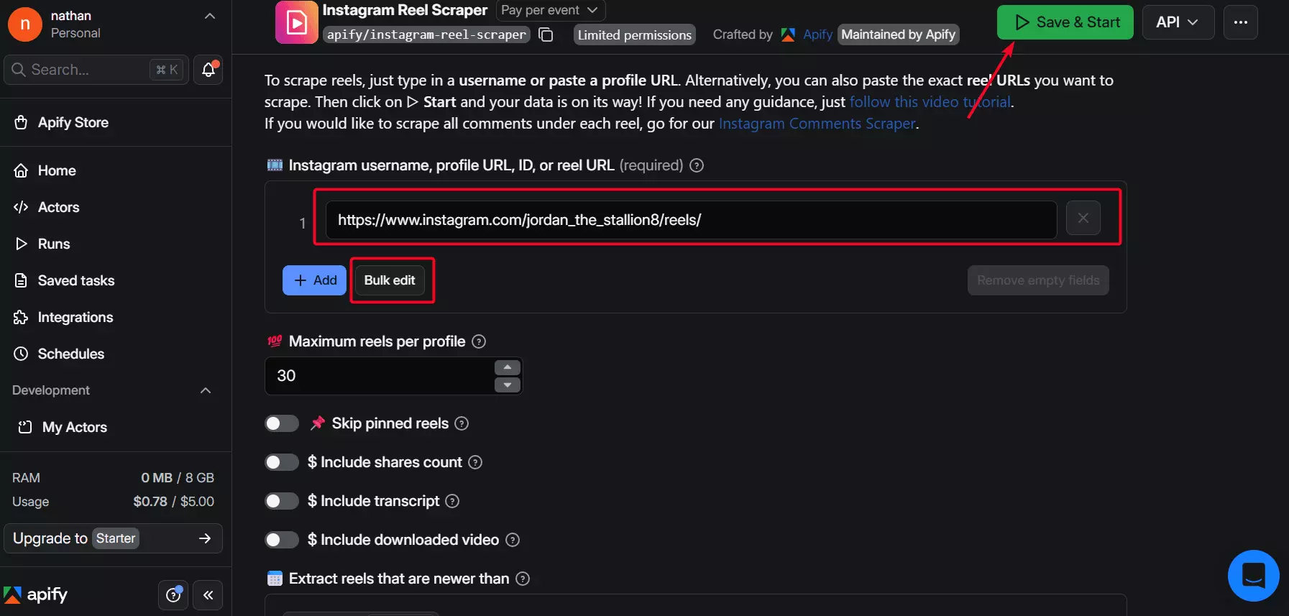
Task: Click the Bulk edit button
Action: point(390,280)
